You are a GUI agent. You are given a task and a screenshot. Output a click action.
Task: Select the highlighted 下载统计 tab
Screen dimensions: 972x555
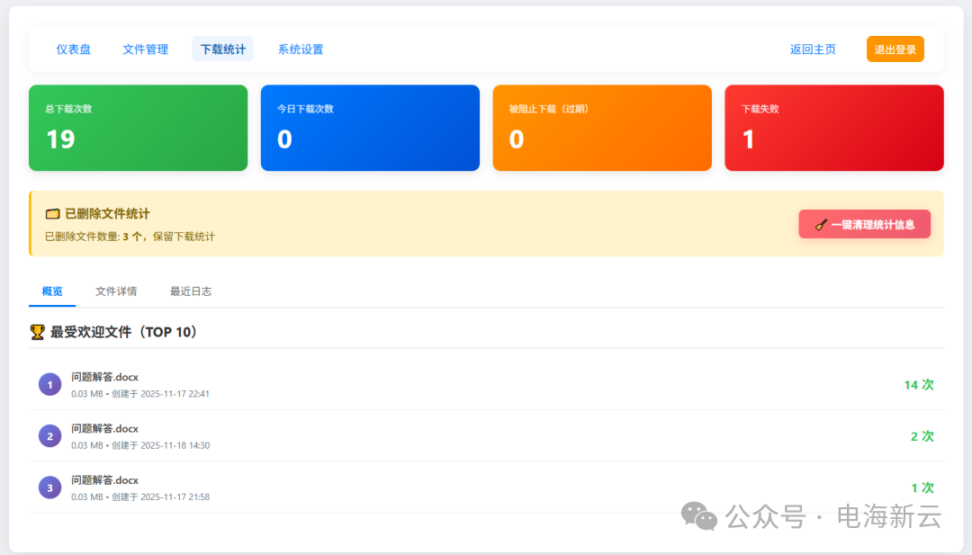[222, 49]
